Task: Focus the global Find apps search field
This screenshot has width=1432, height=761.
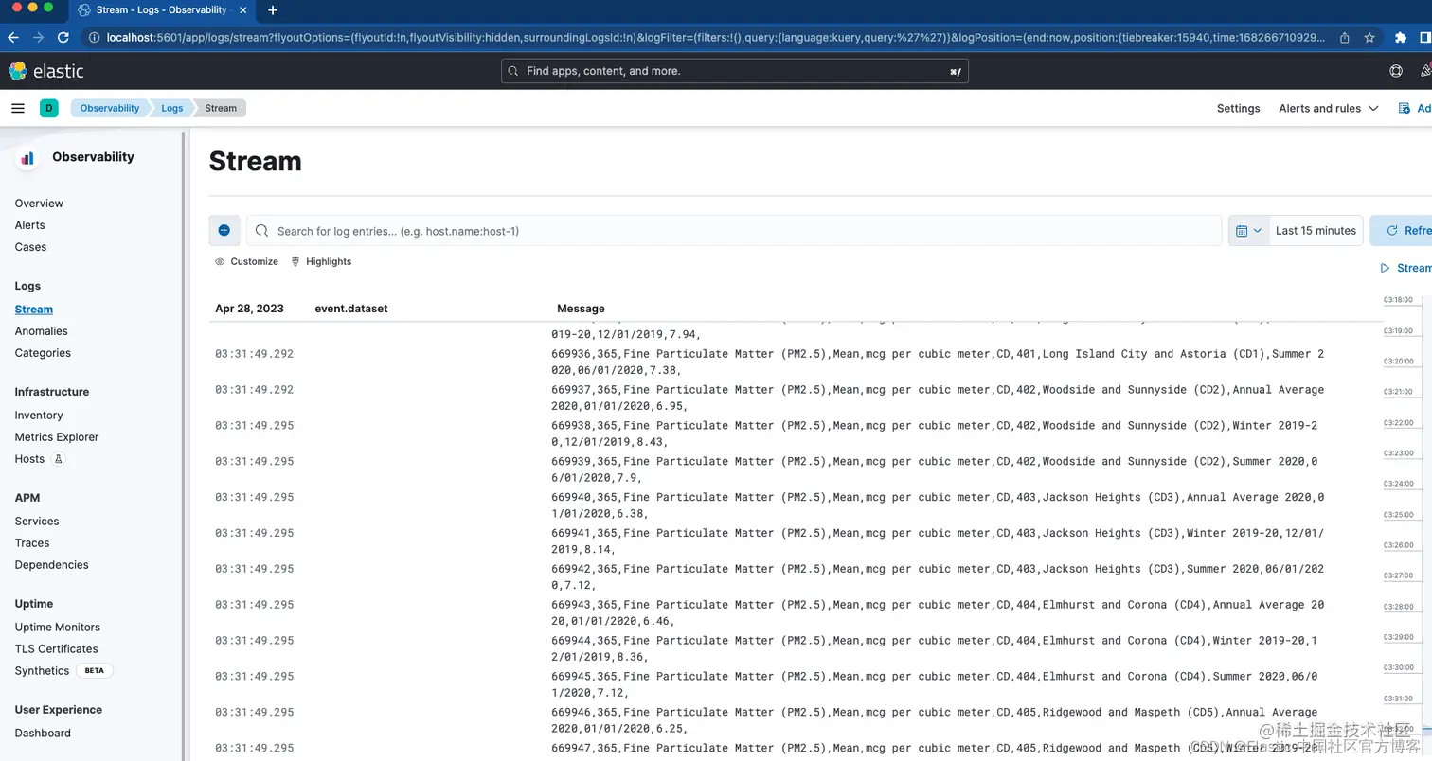Action: point(735,71)
